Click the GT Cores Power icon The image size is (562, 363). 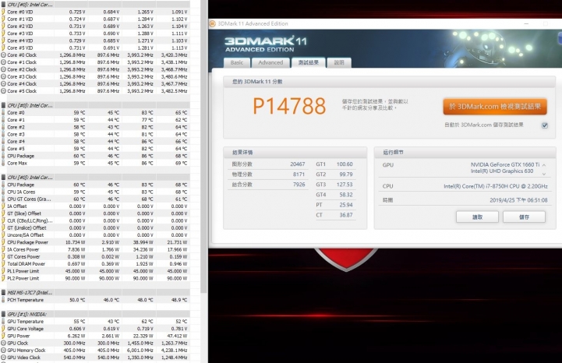[x=3, y=256]
